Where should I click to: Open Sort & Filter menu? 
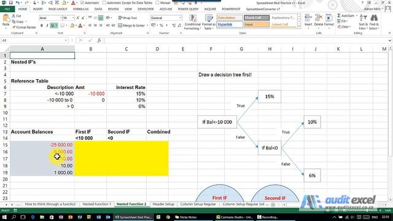tap(363, 22)
